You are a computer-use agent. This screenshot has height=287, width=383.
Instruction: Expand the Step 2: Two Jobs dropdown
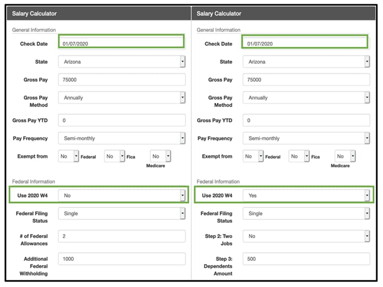pyautogui.click(x=306, y=236)
